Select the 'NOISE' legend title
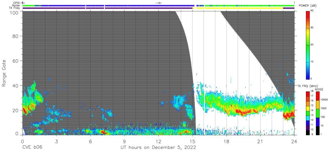Viewport: 331px width, 153px height. [319, 89]
